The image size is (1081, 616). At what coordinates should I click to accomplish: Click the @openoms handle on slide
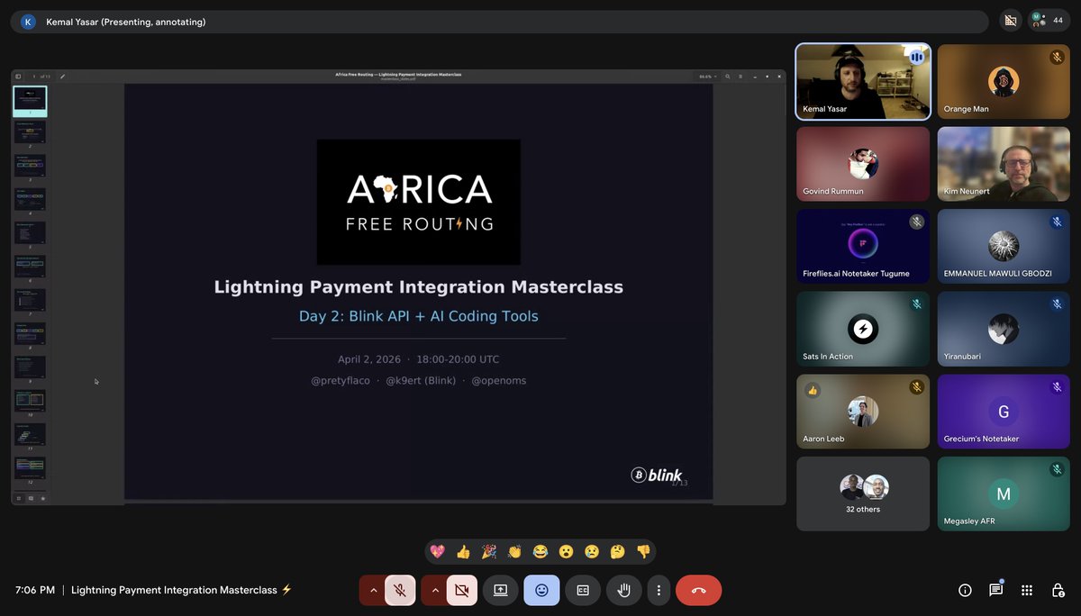click(x=498, y=381)
